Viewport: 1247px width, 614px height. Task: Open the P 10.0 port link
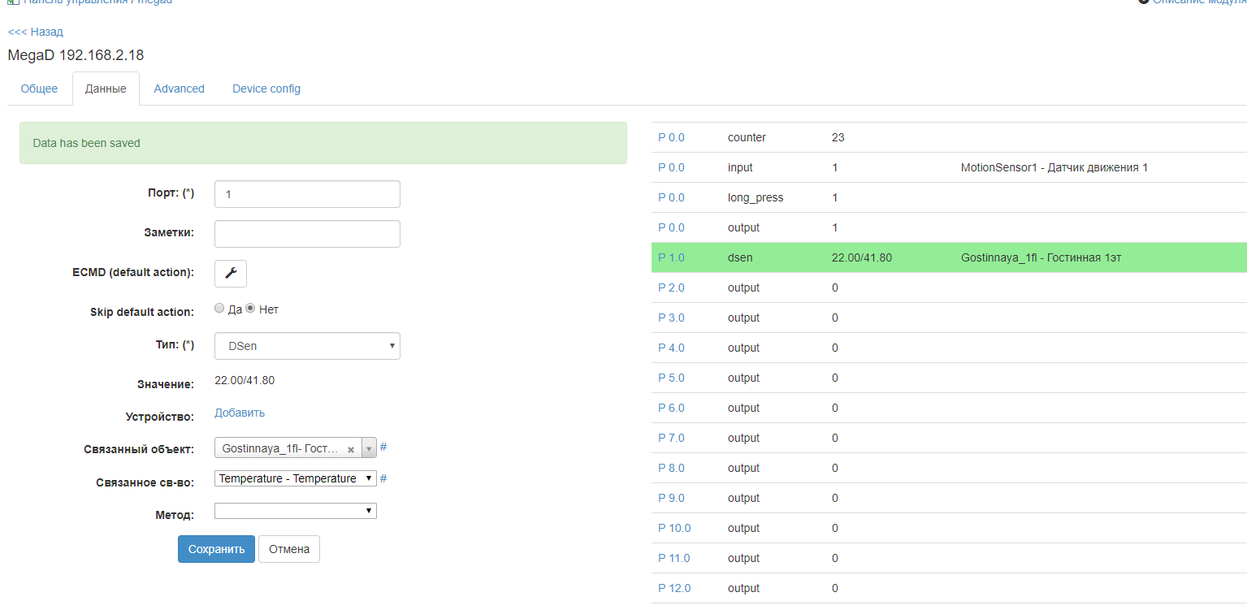click(674, 528)
